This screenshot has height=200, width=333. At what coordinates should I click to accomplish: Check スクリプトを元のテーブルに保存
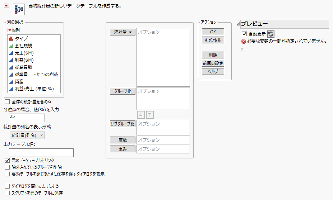tap(7, 193)
